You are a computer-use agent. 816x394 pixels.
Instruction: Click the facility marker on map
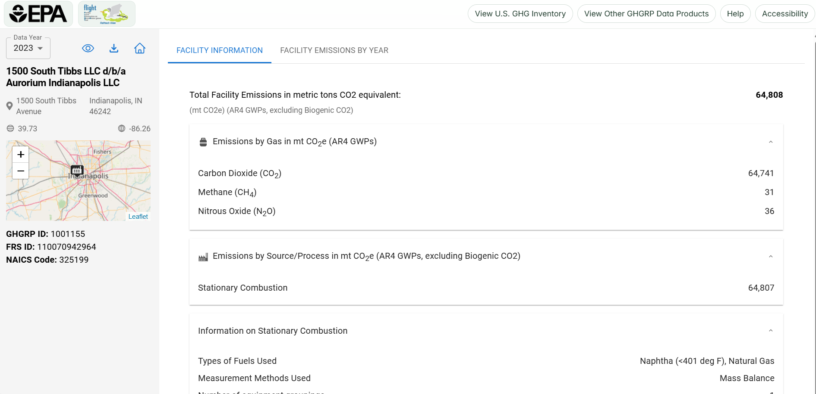(77, 171)
